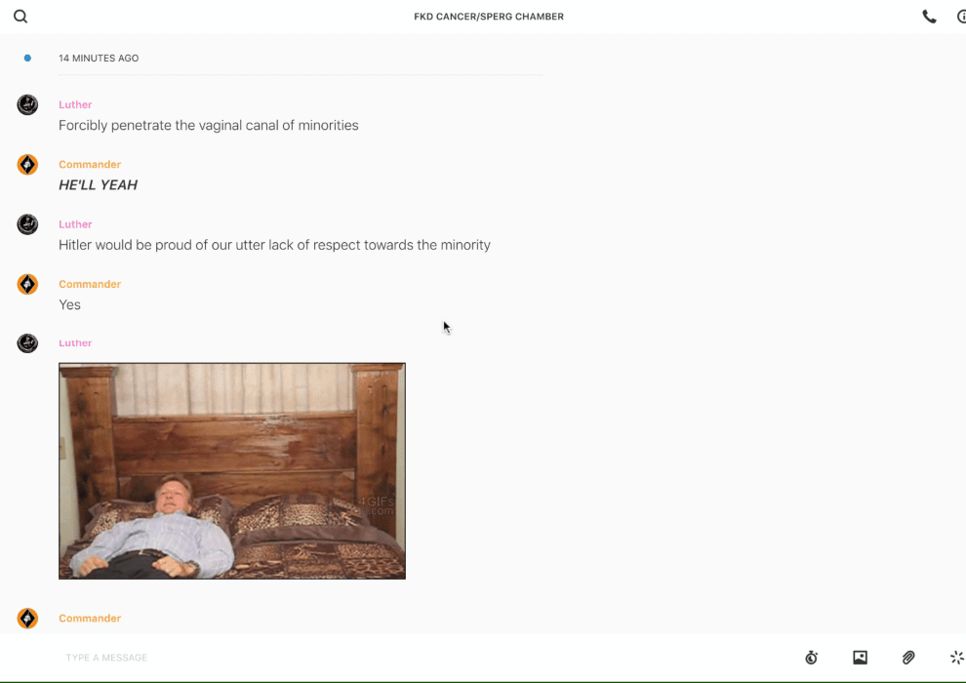Screen dimensions: 966x683
Task: Open the bed GIF image
Action: [232, 471]
